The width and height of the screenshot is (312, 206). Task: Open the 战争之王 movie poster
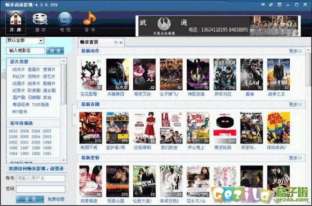coord(278,74)
